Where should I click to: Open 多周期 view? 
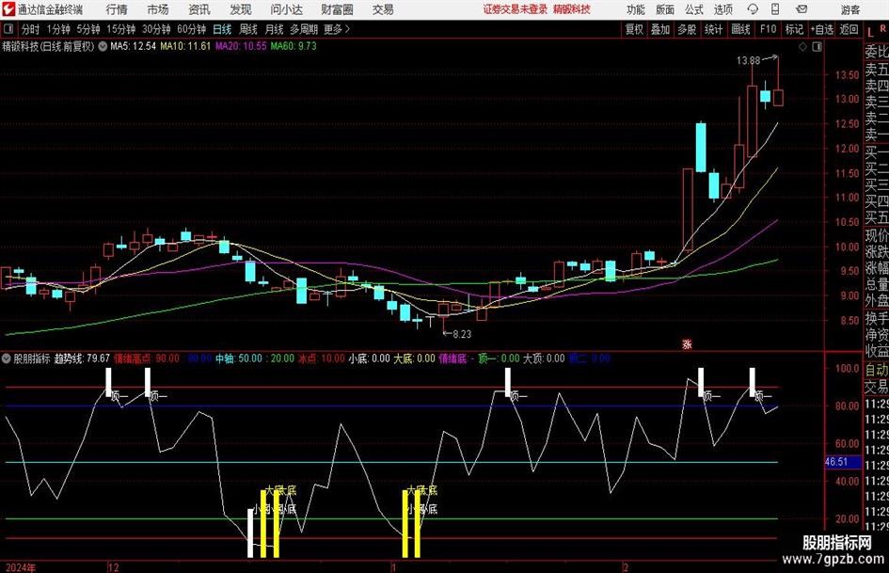(304, 29)
